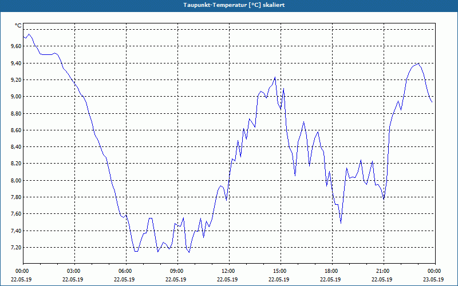Screen dimensions: 458x286
Task: Click the 23.05.19 date label
Action: 433,279
